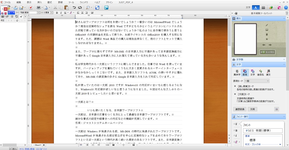Click the 連想変換 button

[240, 109]
